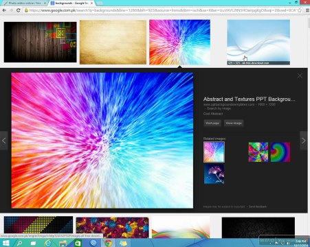
Task: Open the dark wood planks background result
Action: (x=41, y=42)
